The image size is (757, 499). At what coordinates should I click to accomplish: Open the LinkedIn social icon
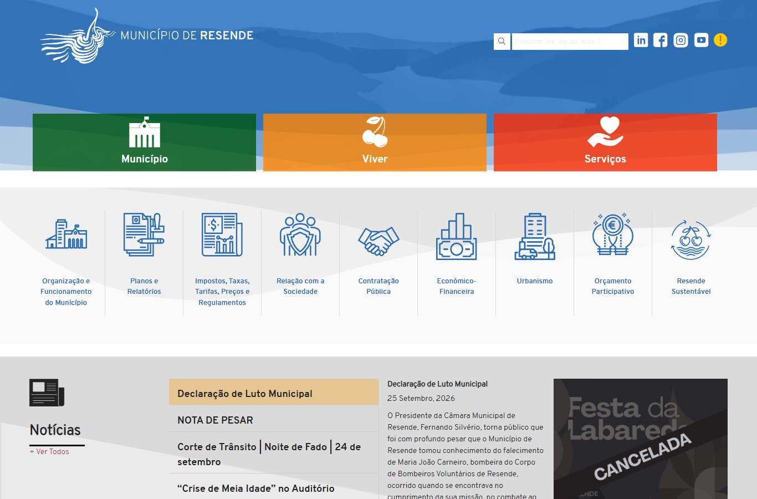click(641, 40)
